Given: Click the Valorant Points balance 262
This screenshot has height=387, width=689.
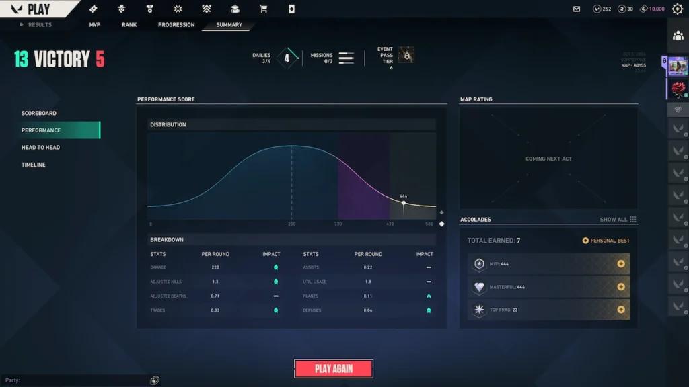Looking at the screenshot, I should coord(602,9).
